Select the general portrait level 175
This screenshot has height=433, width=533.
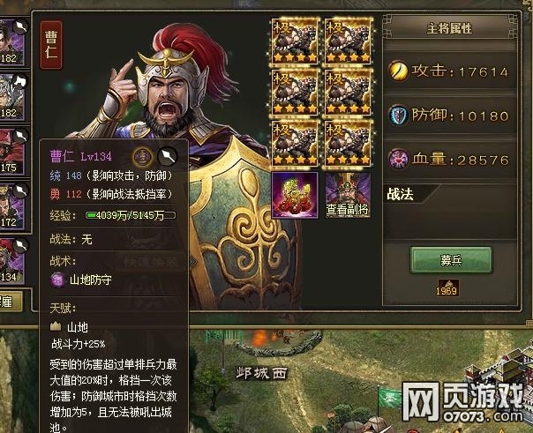[12, 153]
